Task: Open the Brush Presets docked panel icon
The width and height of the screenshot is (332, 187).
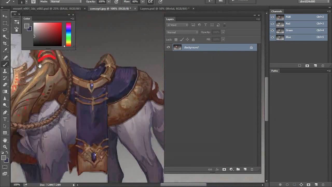Action: point(17,22)
